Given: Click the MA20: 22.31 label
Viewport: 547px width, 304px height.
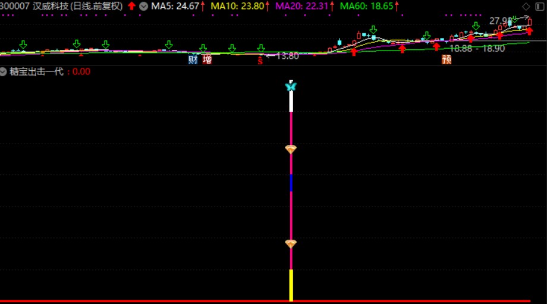Looking at the screenshot, I should point(302,7).
